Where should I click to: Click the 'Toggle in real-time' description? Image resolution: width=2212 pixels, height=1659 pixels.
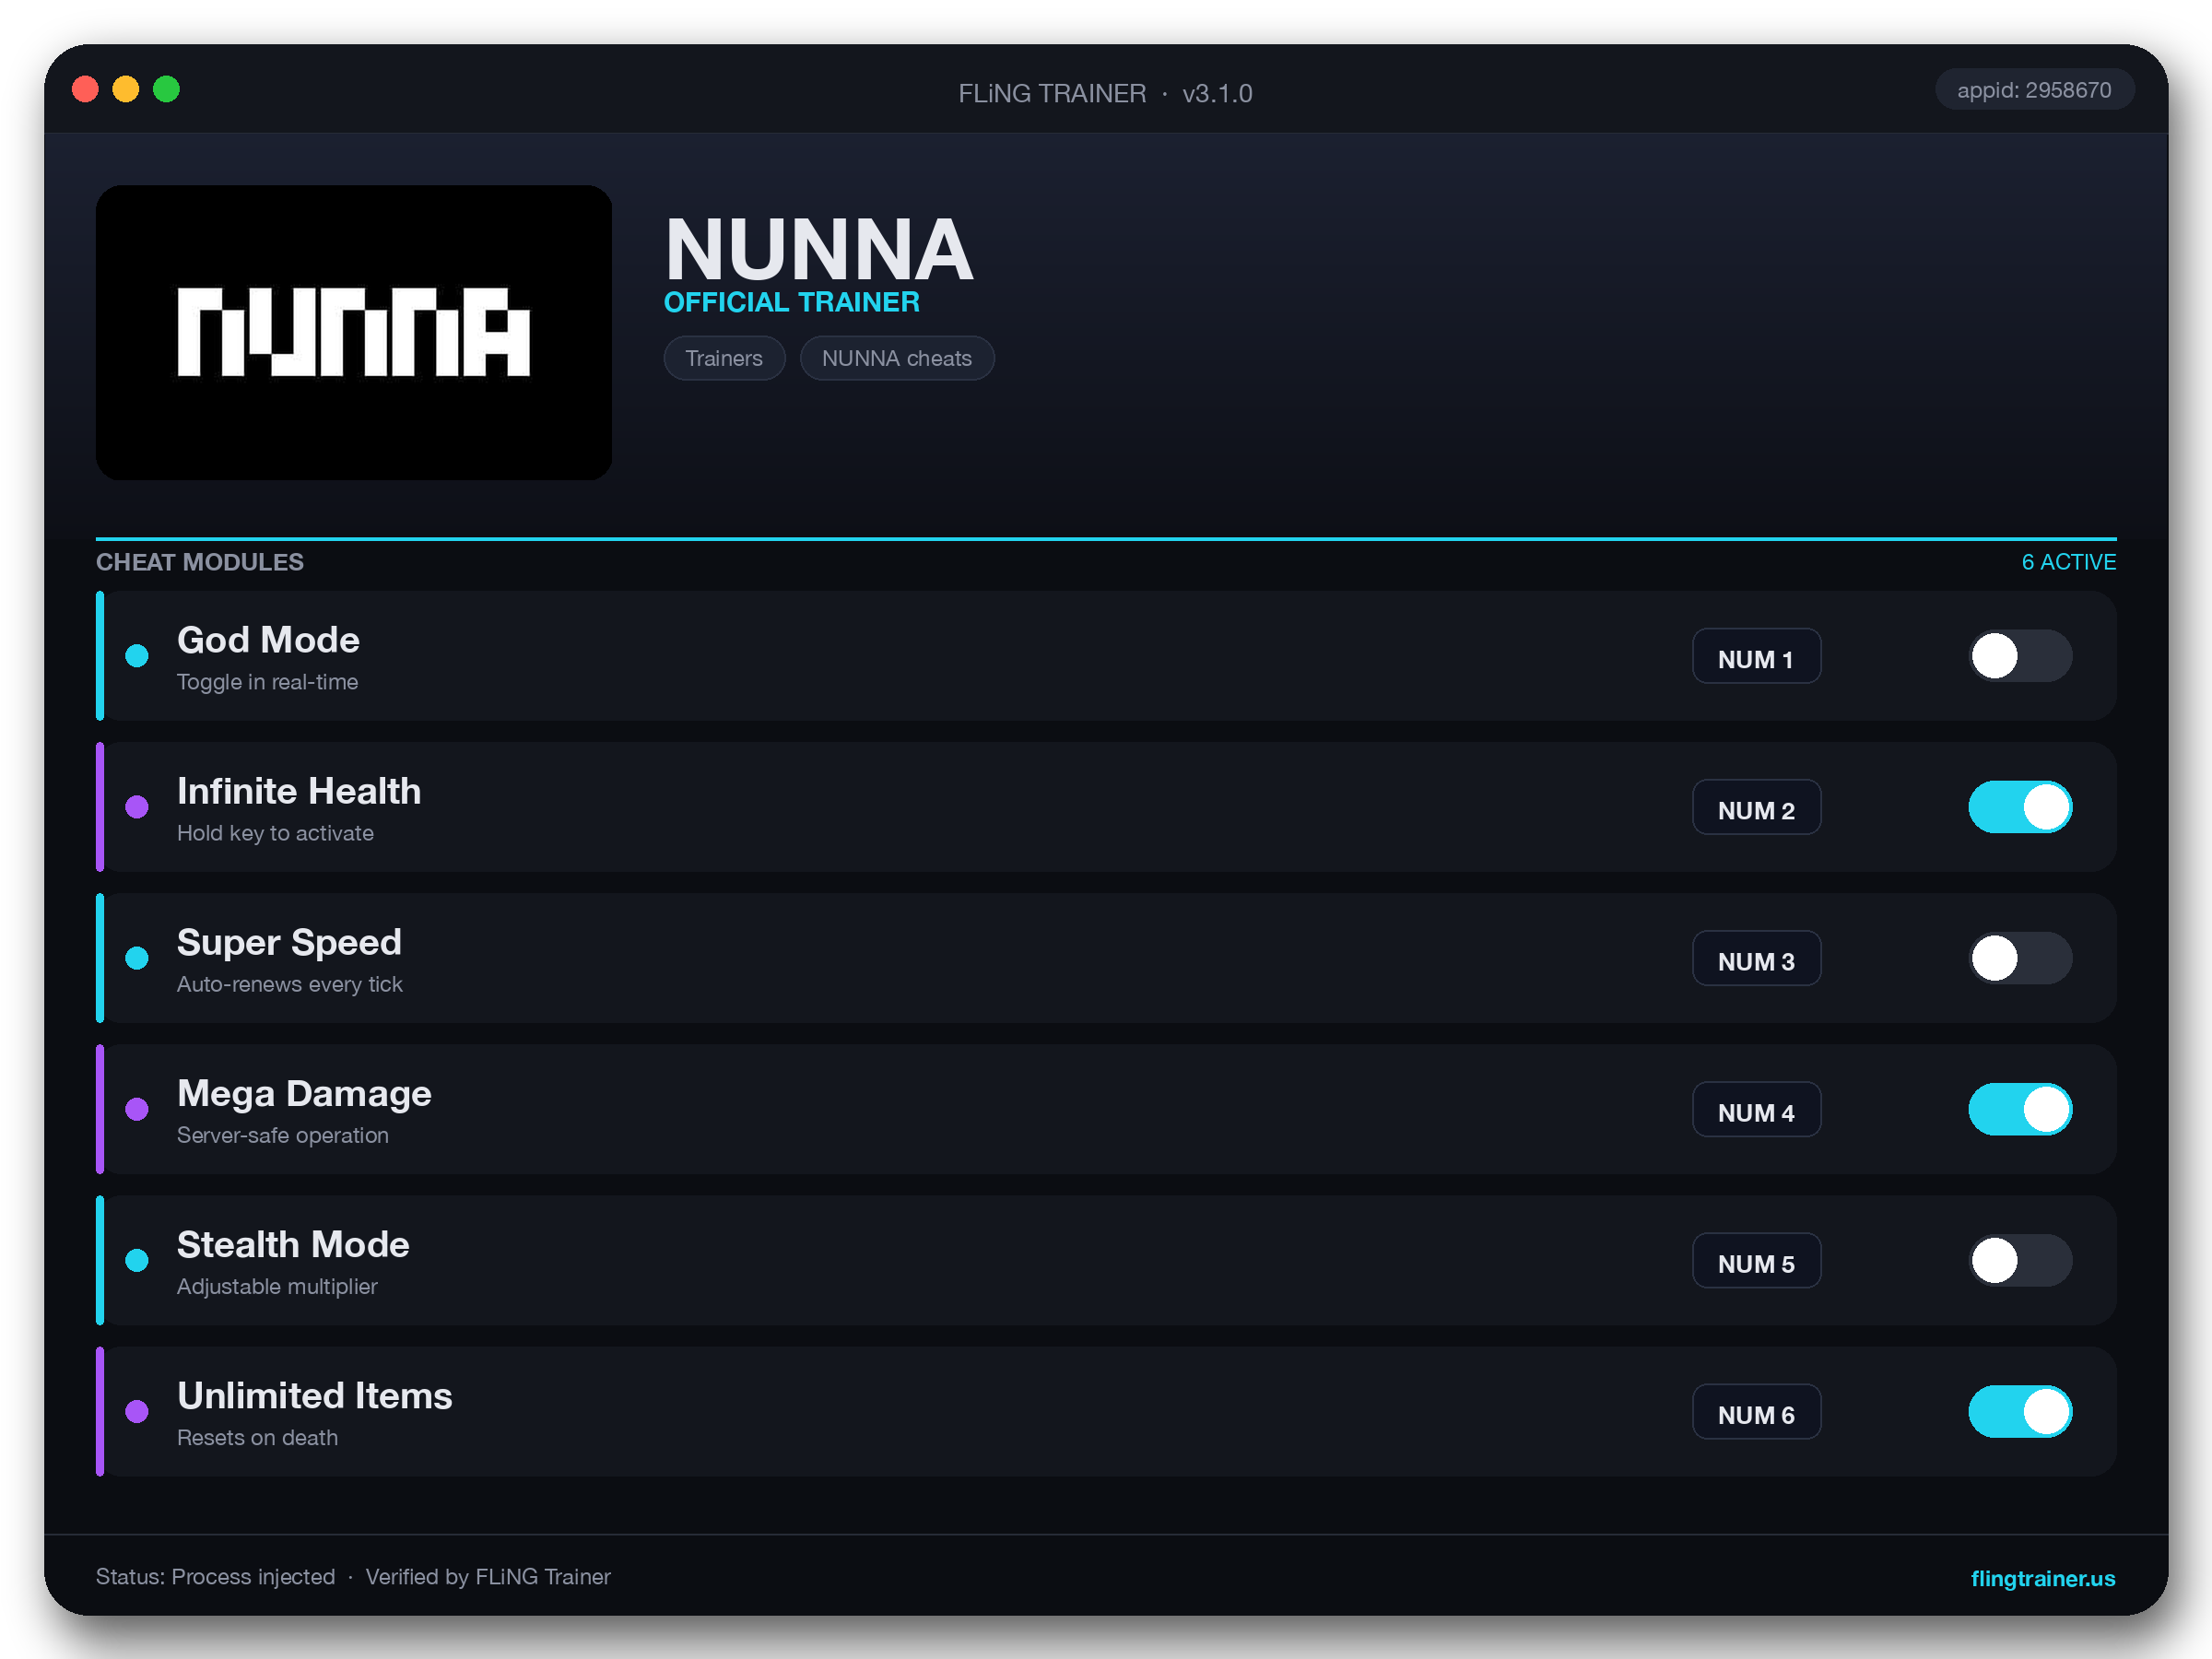267,682
